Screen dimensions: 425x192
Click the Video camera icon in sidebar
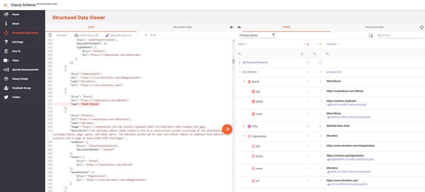(x=6, y=60)
